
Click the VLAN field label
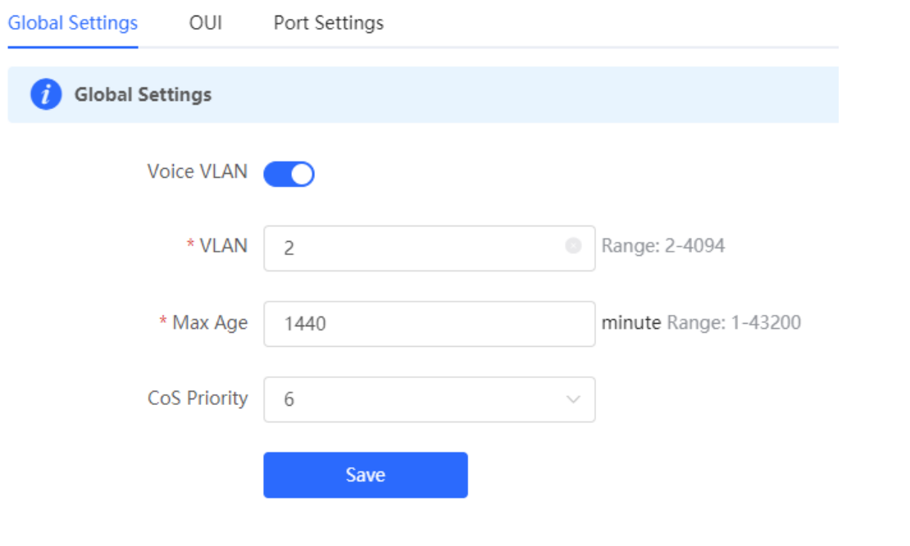[x=224, y=246]
